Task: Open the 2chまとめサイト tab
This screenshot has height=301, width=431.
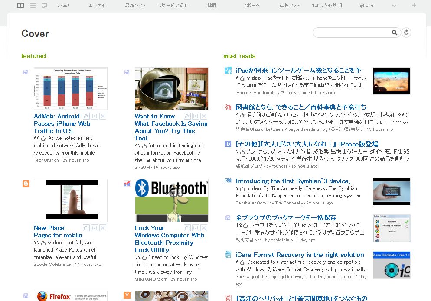Action: click(328, 6)
